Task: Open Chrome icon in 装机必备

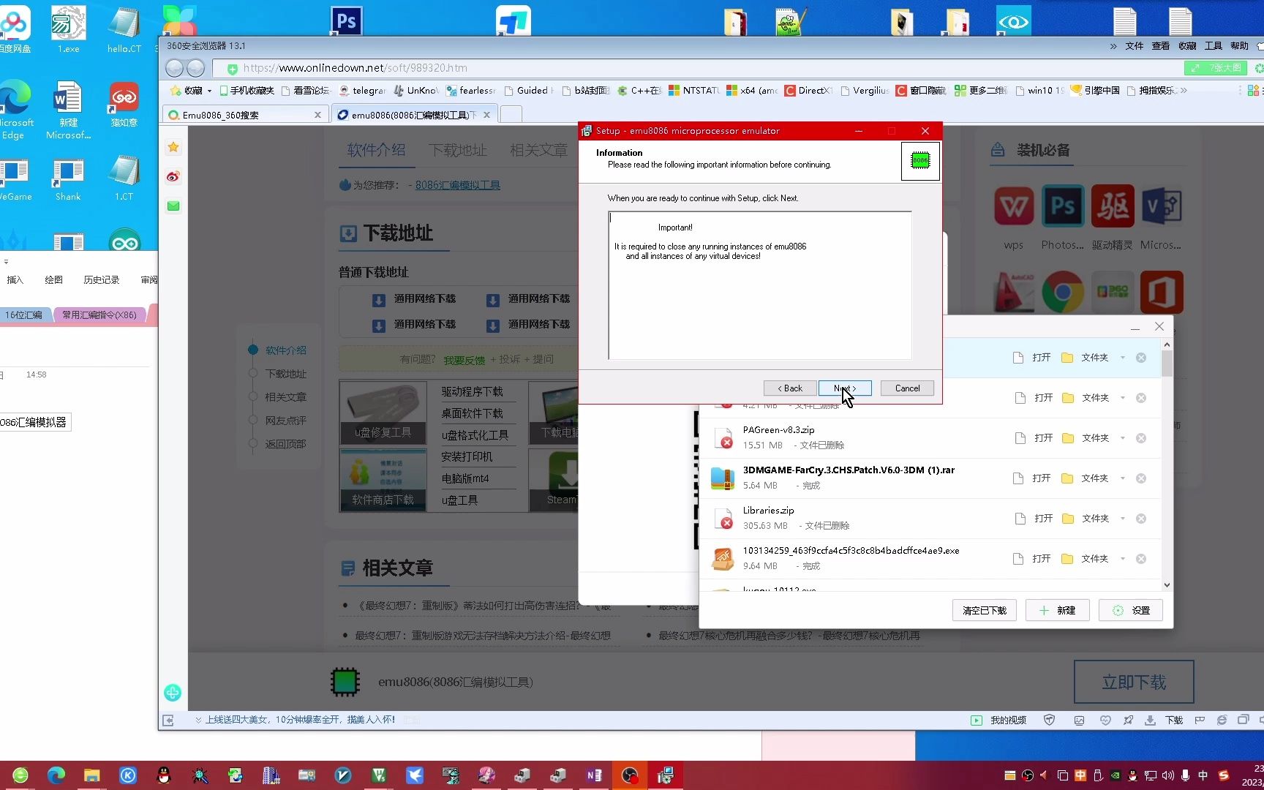Action: pyautogui.click(x=1063, y=292)
